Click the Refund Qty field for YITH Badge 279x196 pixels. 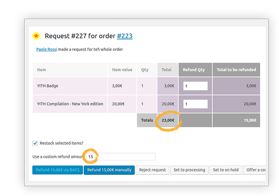point(195,86)
